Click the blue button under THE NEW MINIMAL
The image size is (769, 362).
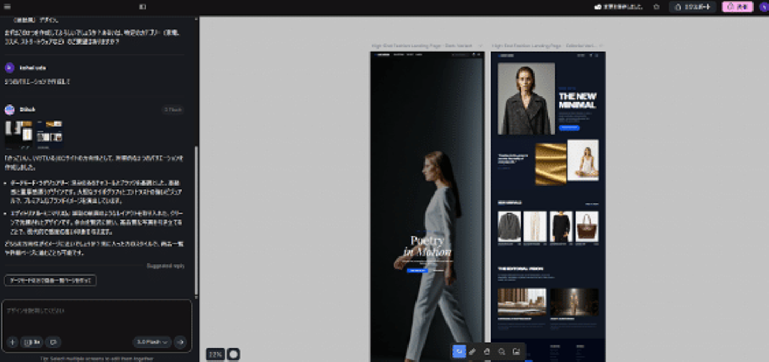tap(569, 127)
